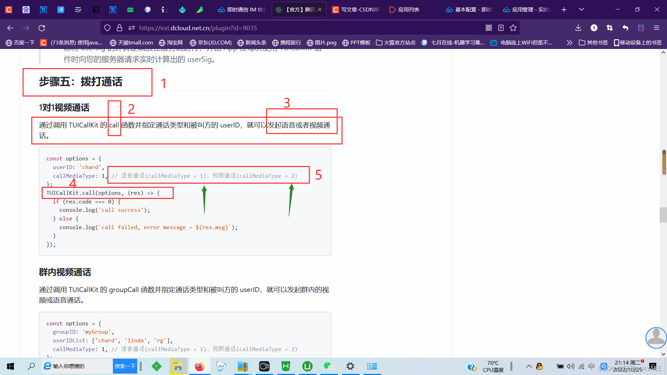This screenshot has width=667, height=375.
Task: Open HBuilder (green H) in taskbar
Action: click(x=286, y=366)
